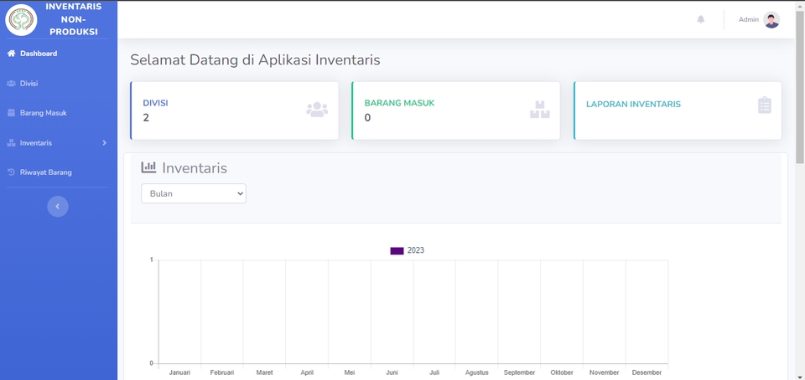Click the Oktober axis label

(x=562, y=372)
